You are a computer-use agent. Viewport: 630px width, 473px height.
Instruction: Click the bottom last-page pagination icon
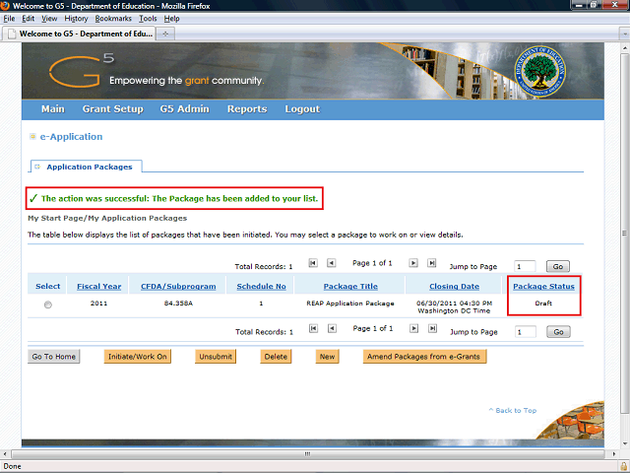[x=432, y=328]
